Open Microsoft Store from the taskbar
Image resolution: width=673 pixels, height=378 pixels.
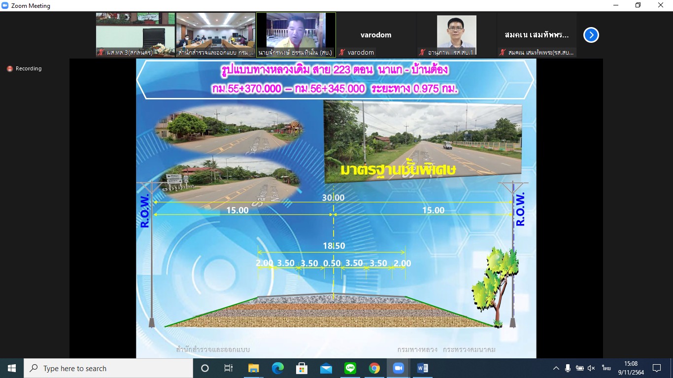tap(302, 368)
